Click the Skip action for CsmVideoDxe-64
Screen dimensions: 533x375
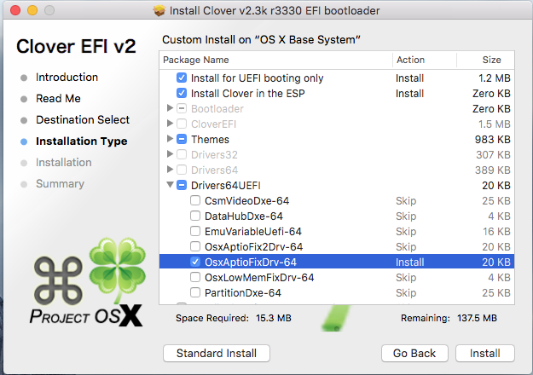(406, 201)
